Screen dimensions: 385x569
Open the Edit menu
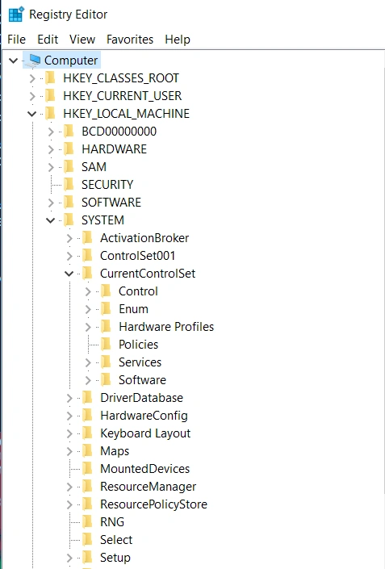[x=48, y=40]
